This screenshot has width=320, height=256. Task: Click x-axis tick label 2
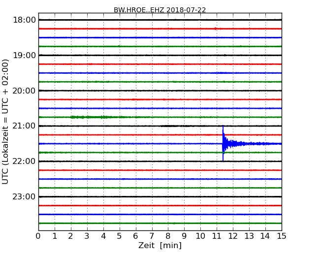pyautogui.click(x=71, y=236)
